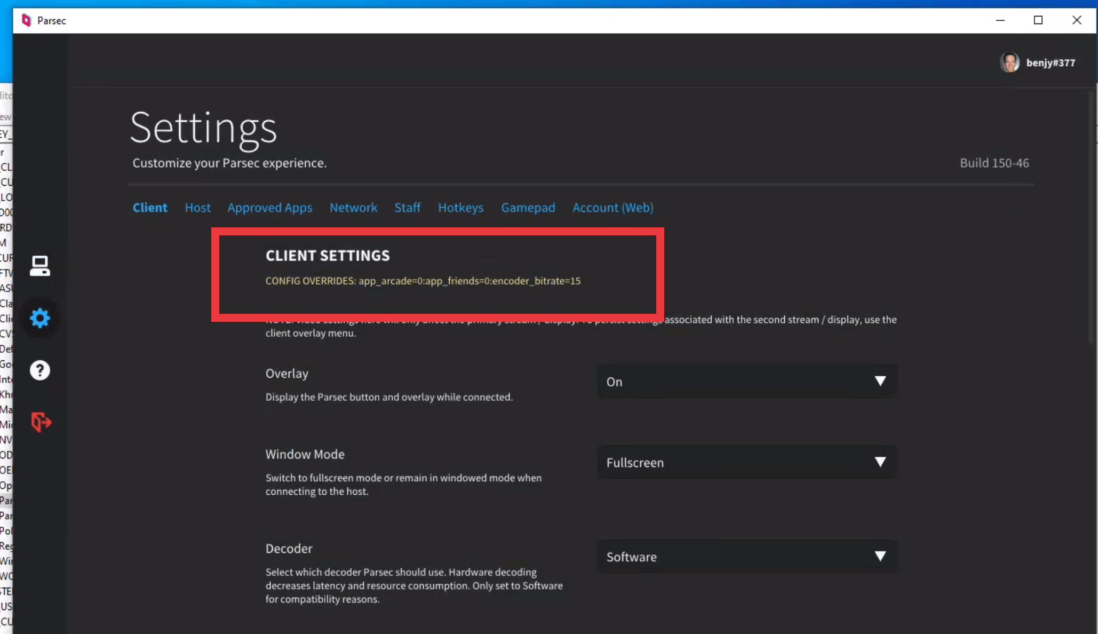The image size is (1098, 634).
Task: Open the Approved Apps tab
Action: coord(269,208)
